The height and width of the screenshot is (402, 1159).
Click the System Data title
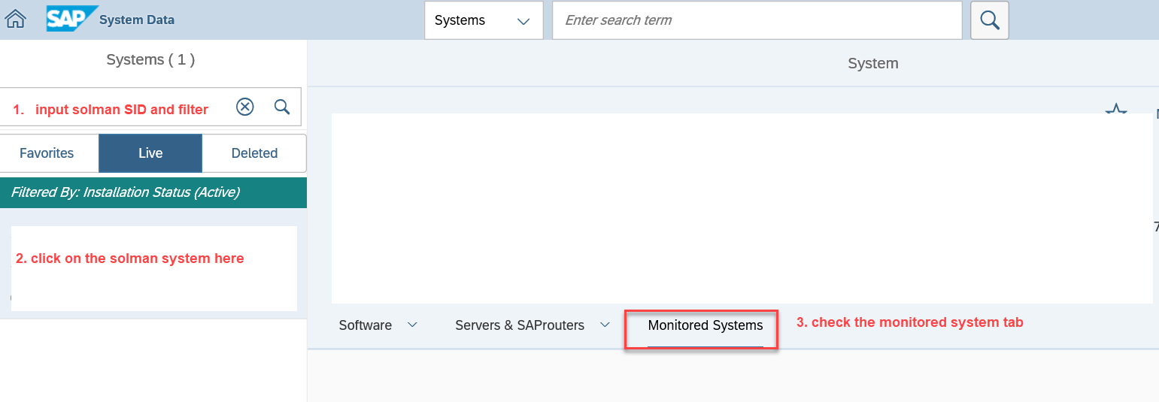click(x=137, y=20)
